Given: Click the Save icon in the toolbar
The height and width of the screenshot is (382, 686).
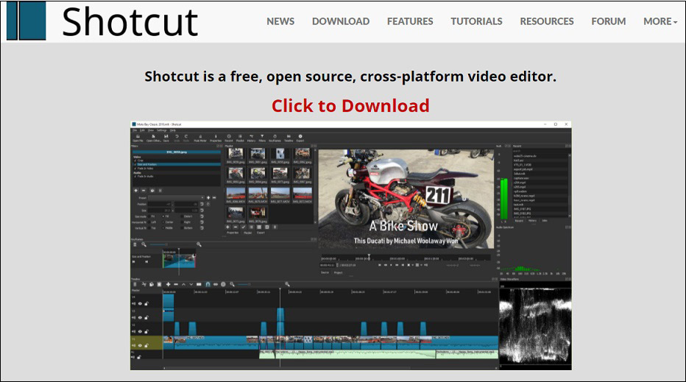Looking at the screenshot, I should [166, 138].
